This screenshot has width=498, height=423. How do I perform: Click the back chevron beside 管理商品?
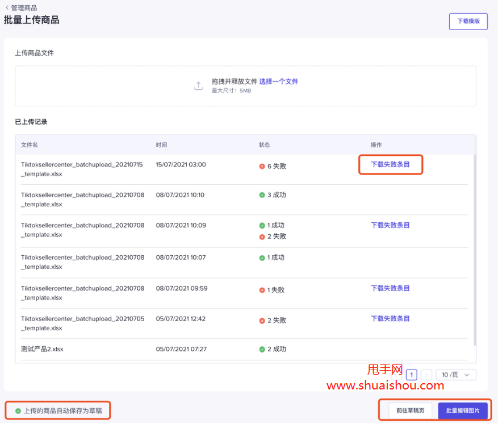click(7, 8)
